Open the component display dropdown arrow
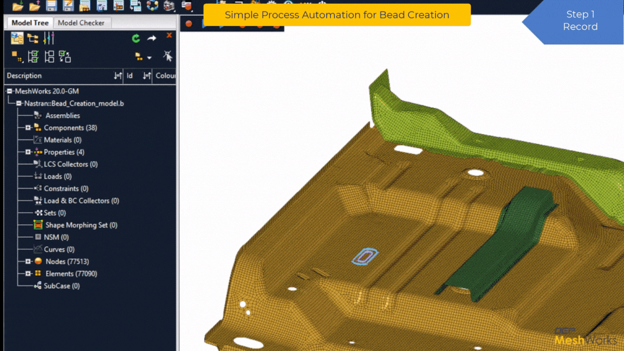624x351 pixels. [149, 57]
